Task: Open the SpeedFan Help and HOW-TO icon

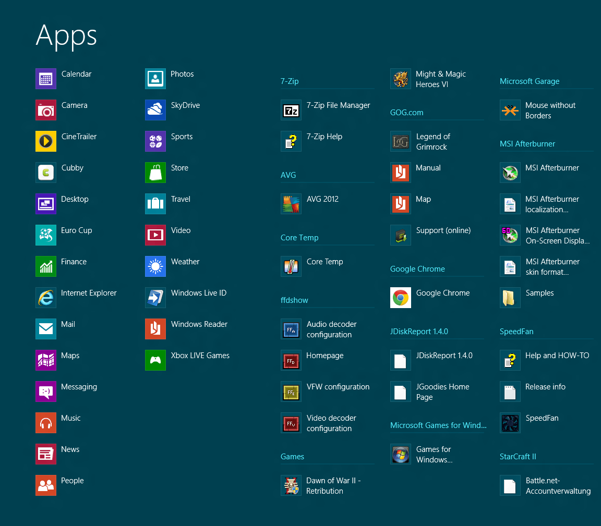Action: (x=510, y=360)
